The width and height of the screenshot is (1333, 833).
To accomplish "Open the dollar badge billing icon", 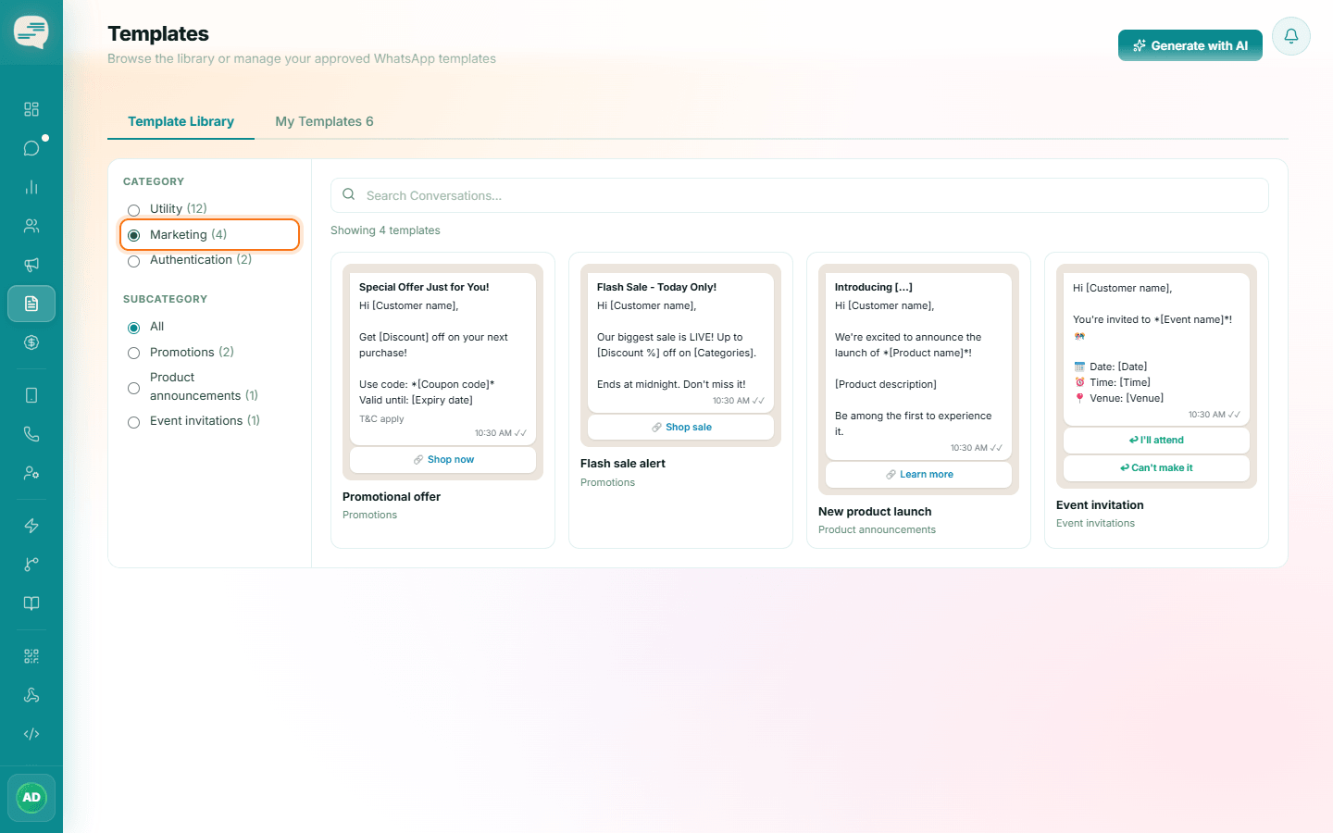I will tap(31, 342).
